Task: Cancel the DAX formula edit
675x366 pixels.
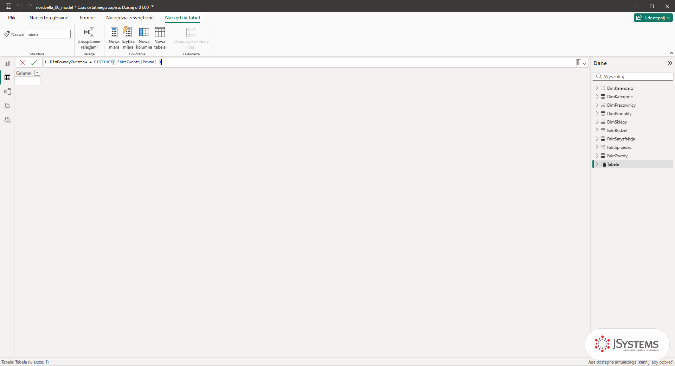Action: [23, 63]
